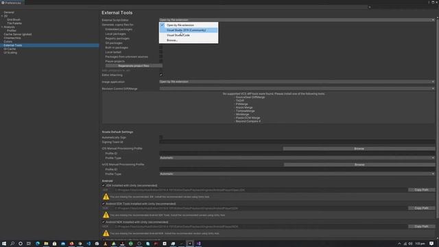Open the volume control in system tray
The image size is (439, 247).
(410, 244)
